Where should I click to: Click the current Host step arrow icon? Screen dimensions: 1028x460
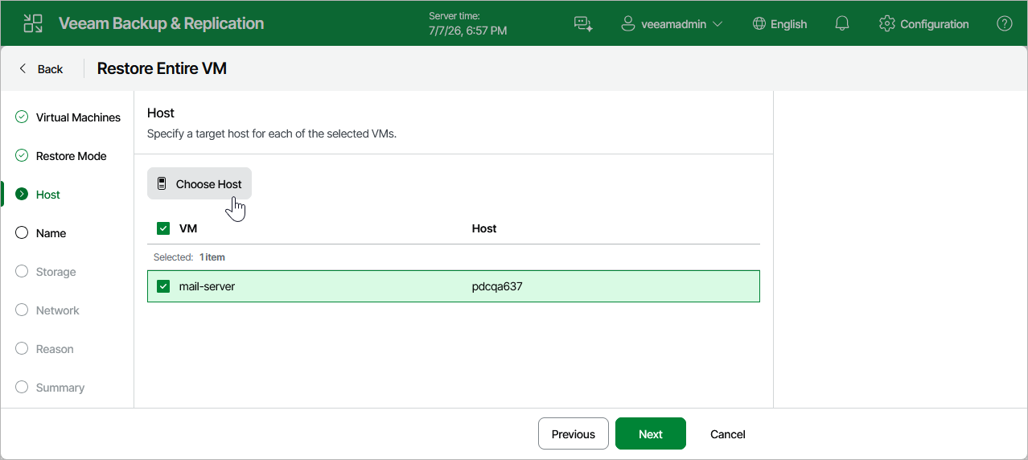click(22, 194)
